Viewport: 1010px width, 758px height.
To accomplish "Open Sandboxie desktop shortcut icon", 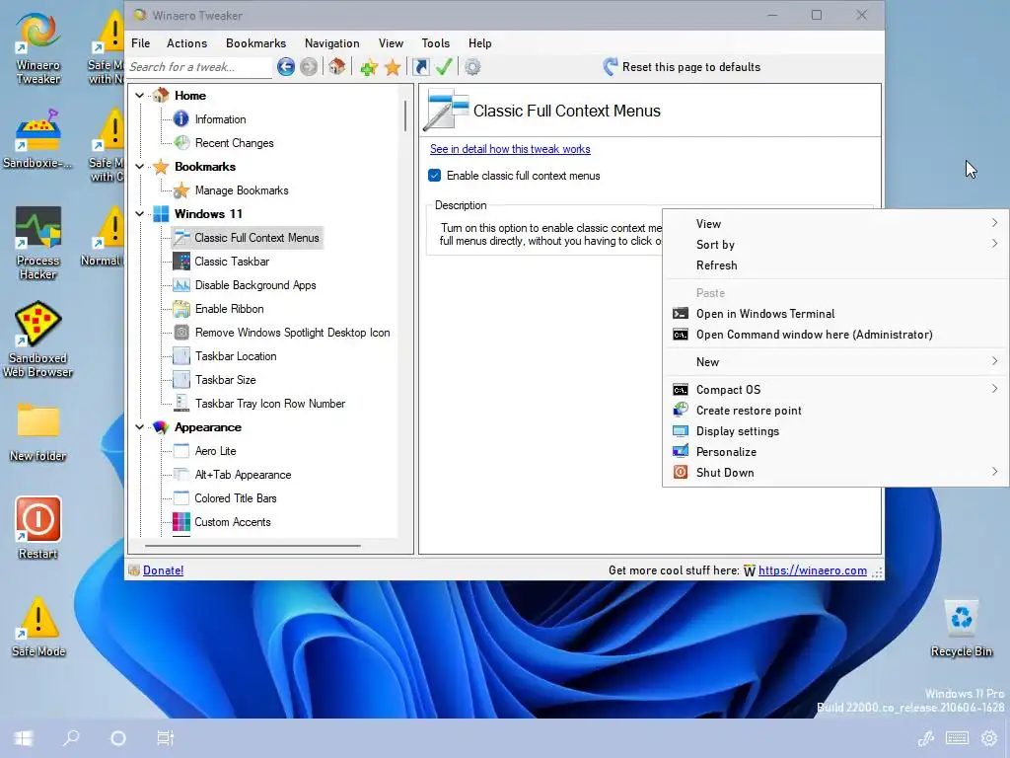I will [x=38, y=138].
